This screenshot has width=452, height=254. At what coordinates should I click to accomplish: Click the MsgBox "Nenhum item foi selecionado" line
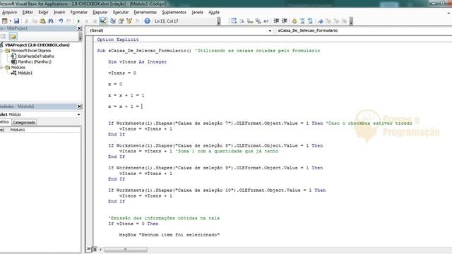[x=169, y=235]
